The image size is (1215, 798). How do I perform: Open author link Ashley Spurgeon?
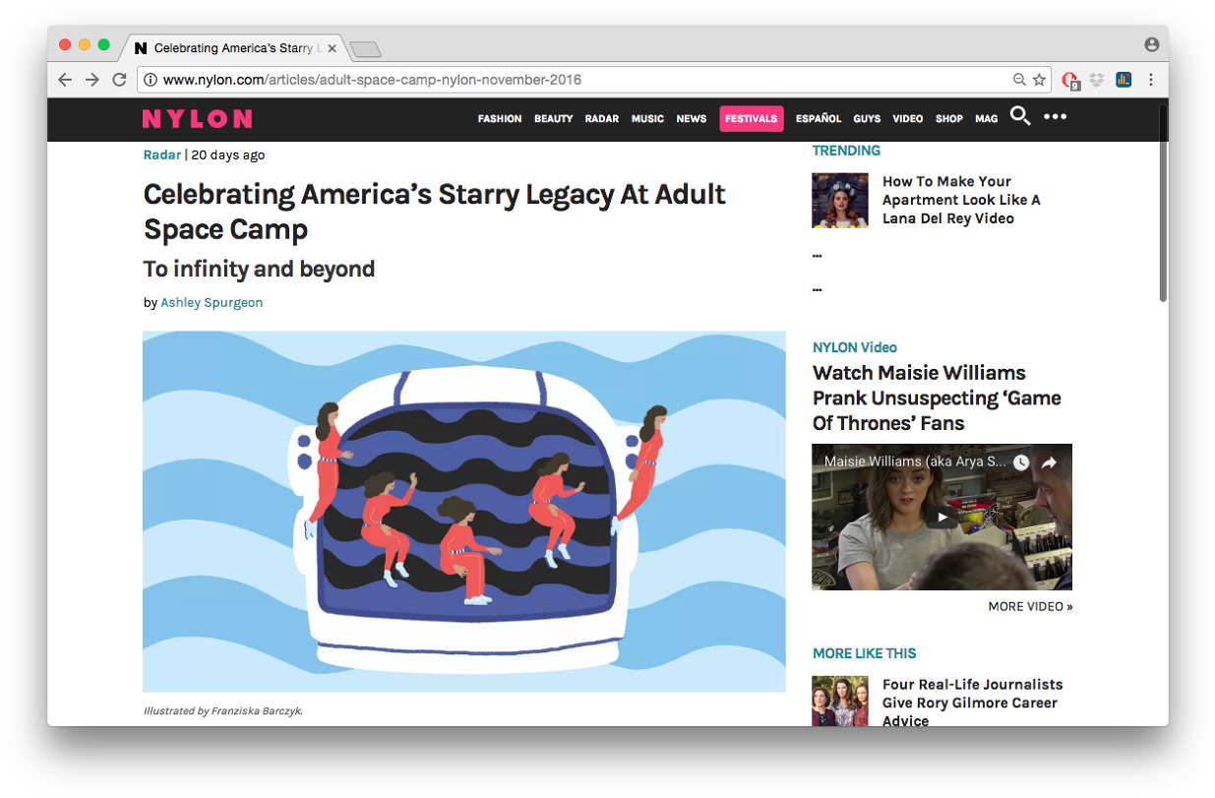point(212,303)
